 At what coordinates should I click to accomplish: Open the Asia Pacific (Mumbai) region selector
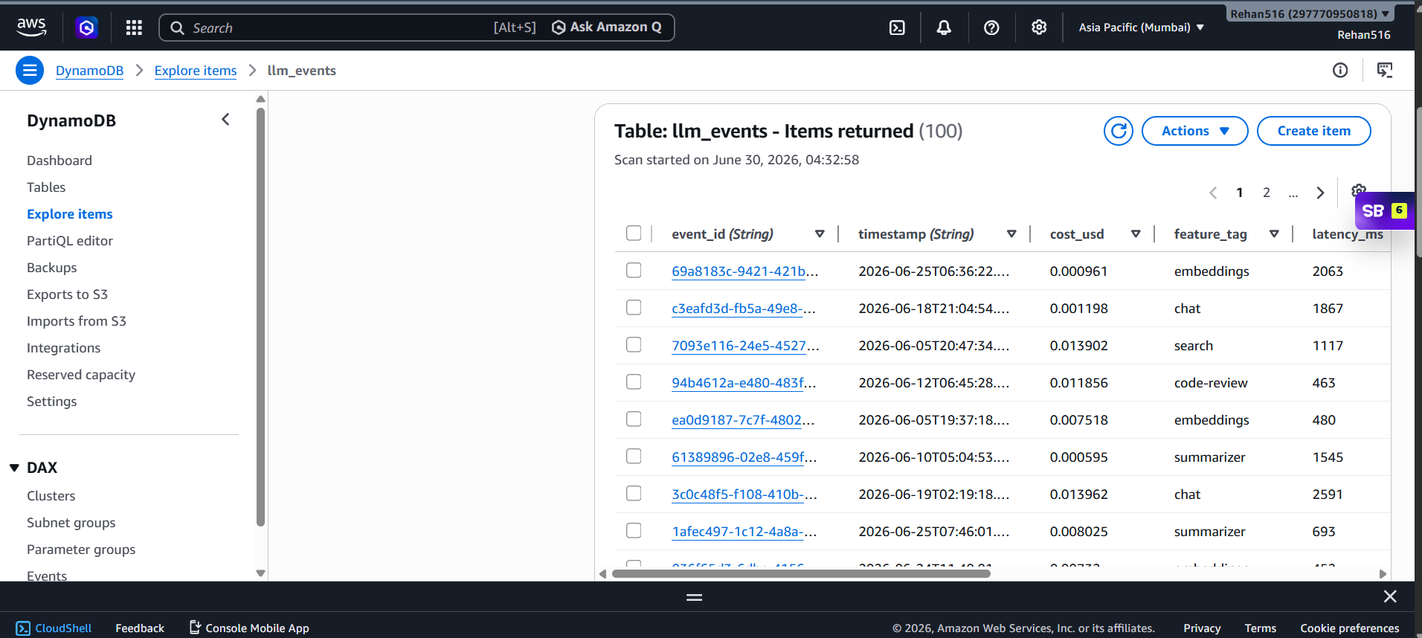click(1141, 28)
